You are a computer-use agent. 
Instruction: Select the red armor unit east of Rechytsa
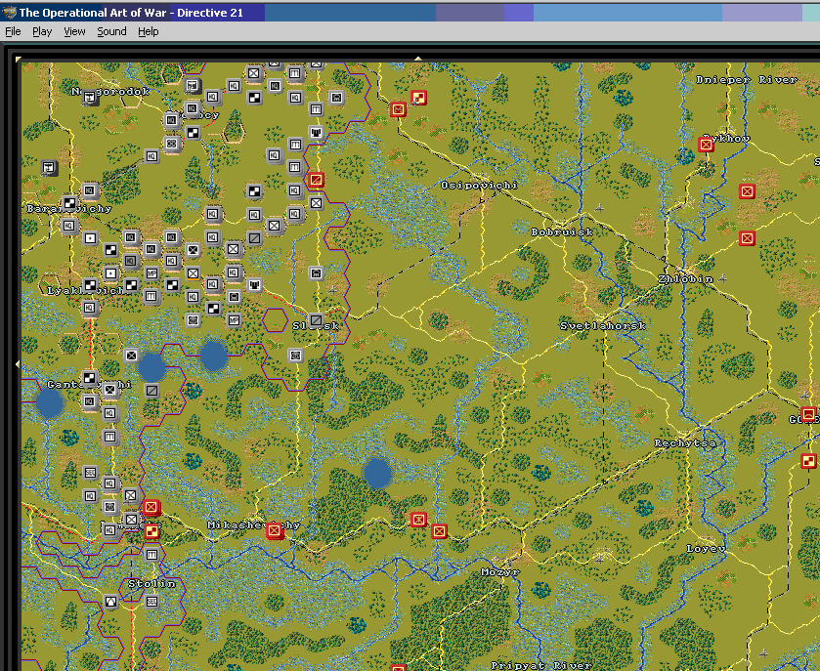tap(808, 461)
